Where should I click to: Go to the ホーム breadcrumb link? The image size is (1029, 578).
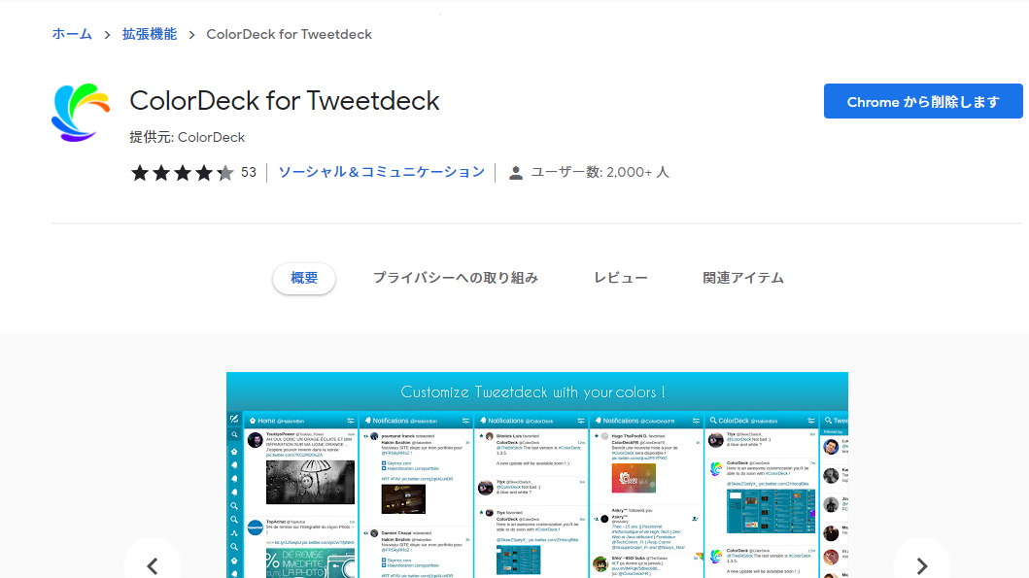tap(72, 34)
